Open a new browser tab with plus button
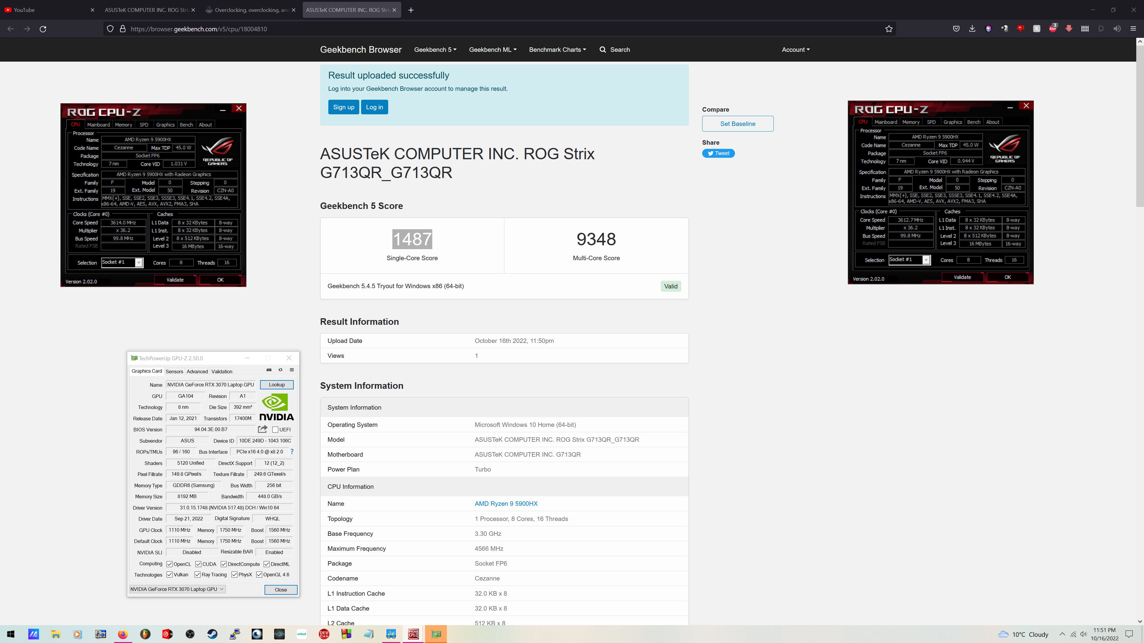Viewport: 1144px width, 643px height. point(411,10)
